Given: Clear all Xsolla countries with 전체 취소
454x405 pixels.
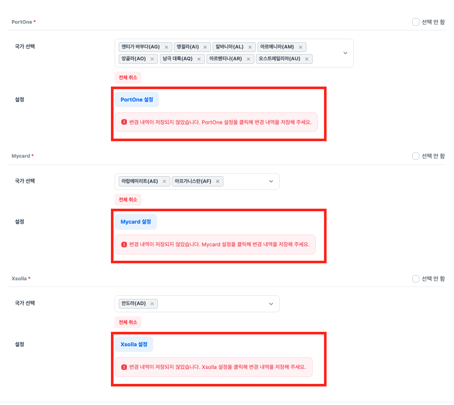Looking at the screenshot, I should 128,322.
